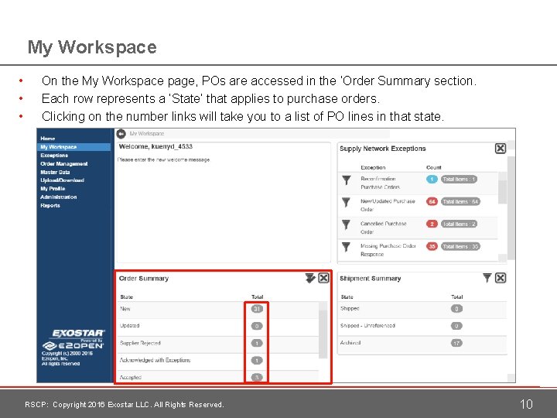Click red 35 count badge

click(x=432, y=246)
